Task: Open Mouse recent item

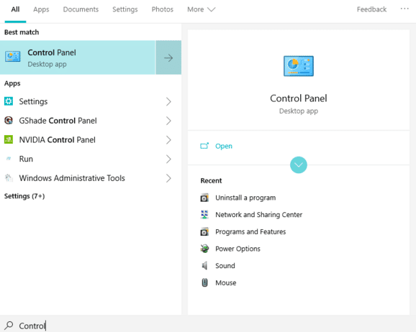Action: tap(225, 282)
